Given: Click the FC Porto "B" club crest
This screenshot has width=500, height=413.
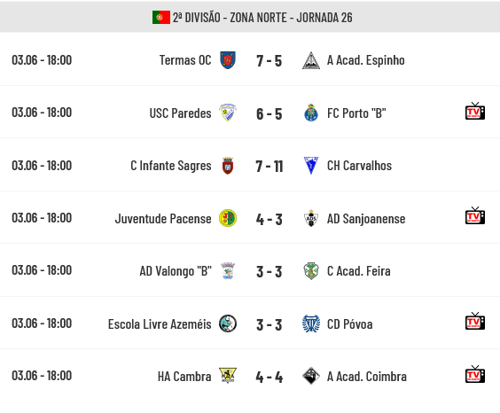Looking at the screenshot, I should (x=311, y=113).
